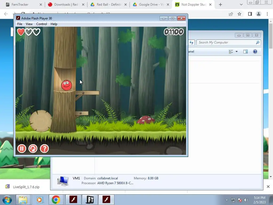Switch to the Downloads Red browser tab
The width and height of the screenshot is (273, 205).
66,5
